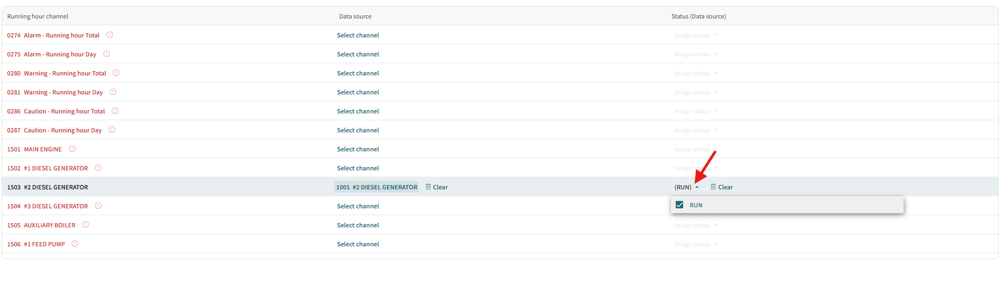Click warning icon beside 1504 #3 DIESEL GENERATOR
The height and width of the screenshot is (288, 1003).
[98, 206]
